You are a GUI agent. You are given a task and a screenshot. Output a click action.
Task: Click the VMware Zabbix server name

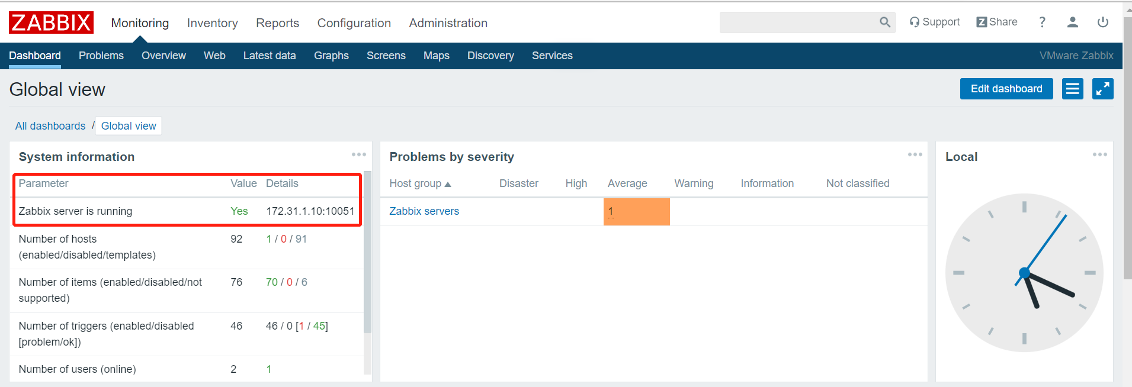pyautogui.click(x=1076, y=56)
